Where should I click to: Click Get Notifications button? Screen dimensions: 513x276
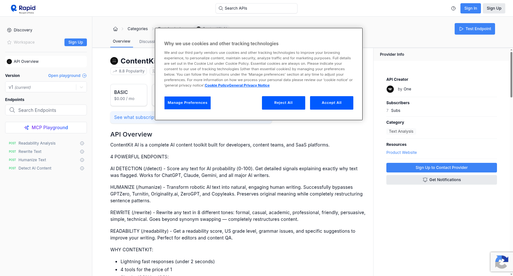(442, 180)
